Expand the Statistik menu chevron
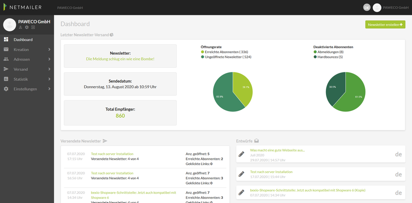This screenshot has height=203, width=412. pos(49,79)
